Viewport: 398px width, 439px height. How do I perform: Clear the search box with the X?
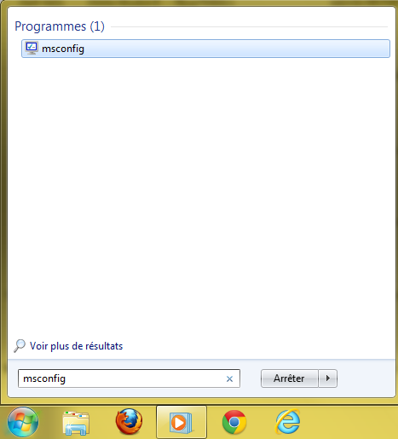pyautogui.click(x=229, y=378)
